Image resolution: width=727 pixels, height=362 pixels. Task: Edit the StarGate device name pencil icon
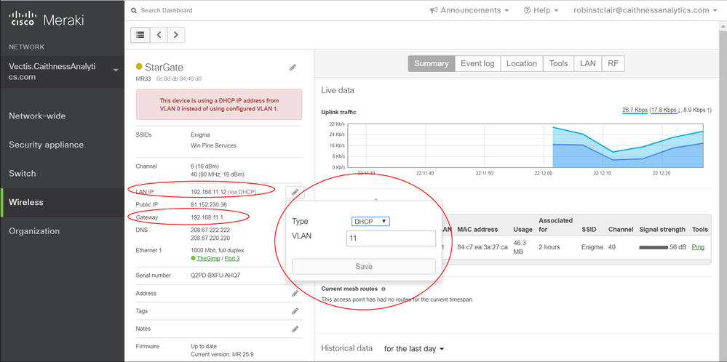293,67
